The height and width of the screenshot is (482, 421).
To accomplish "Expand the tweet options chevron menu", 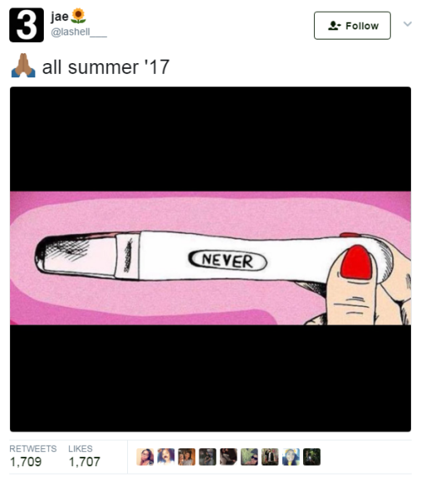I will click(408, 24).
